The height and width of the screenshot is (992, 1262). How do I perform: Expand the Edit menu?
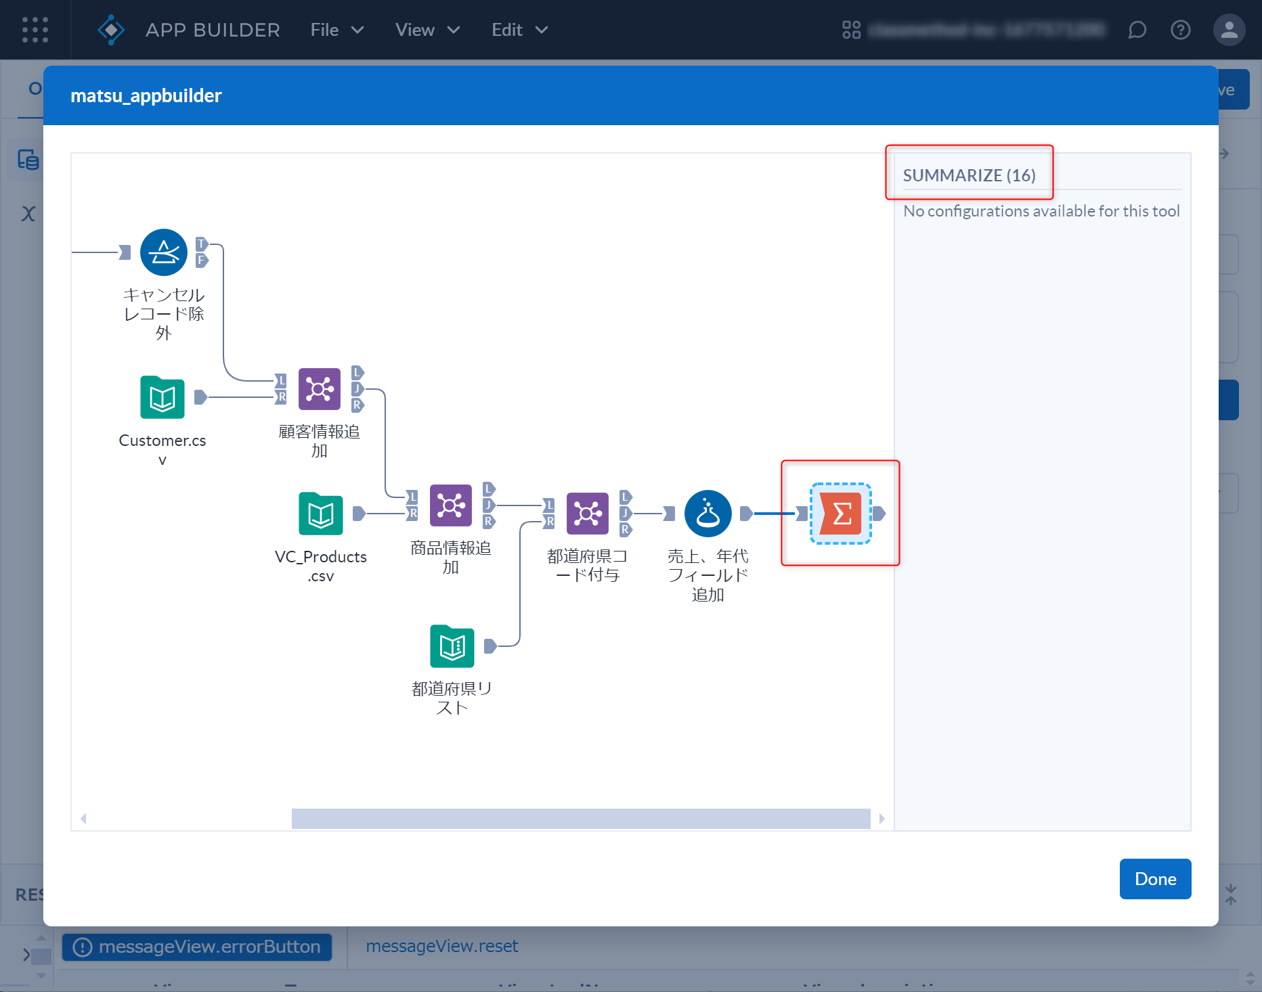point(518,30)
